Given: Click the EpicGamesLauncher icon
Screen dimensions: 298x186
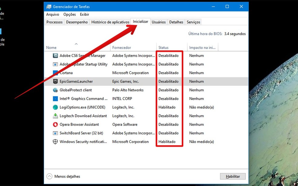Looking at the screenshot, I should [55, 81].
